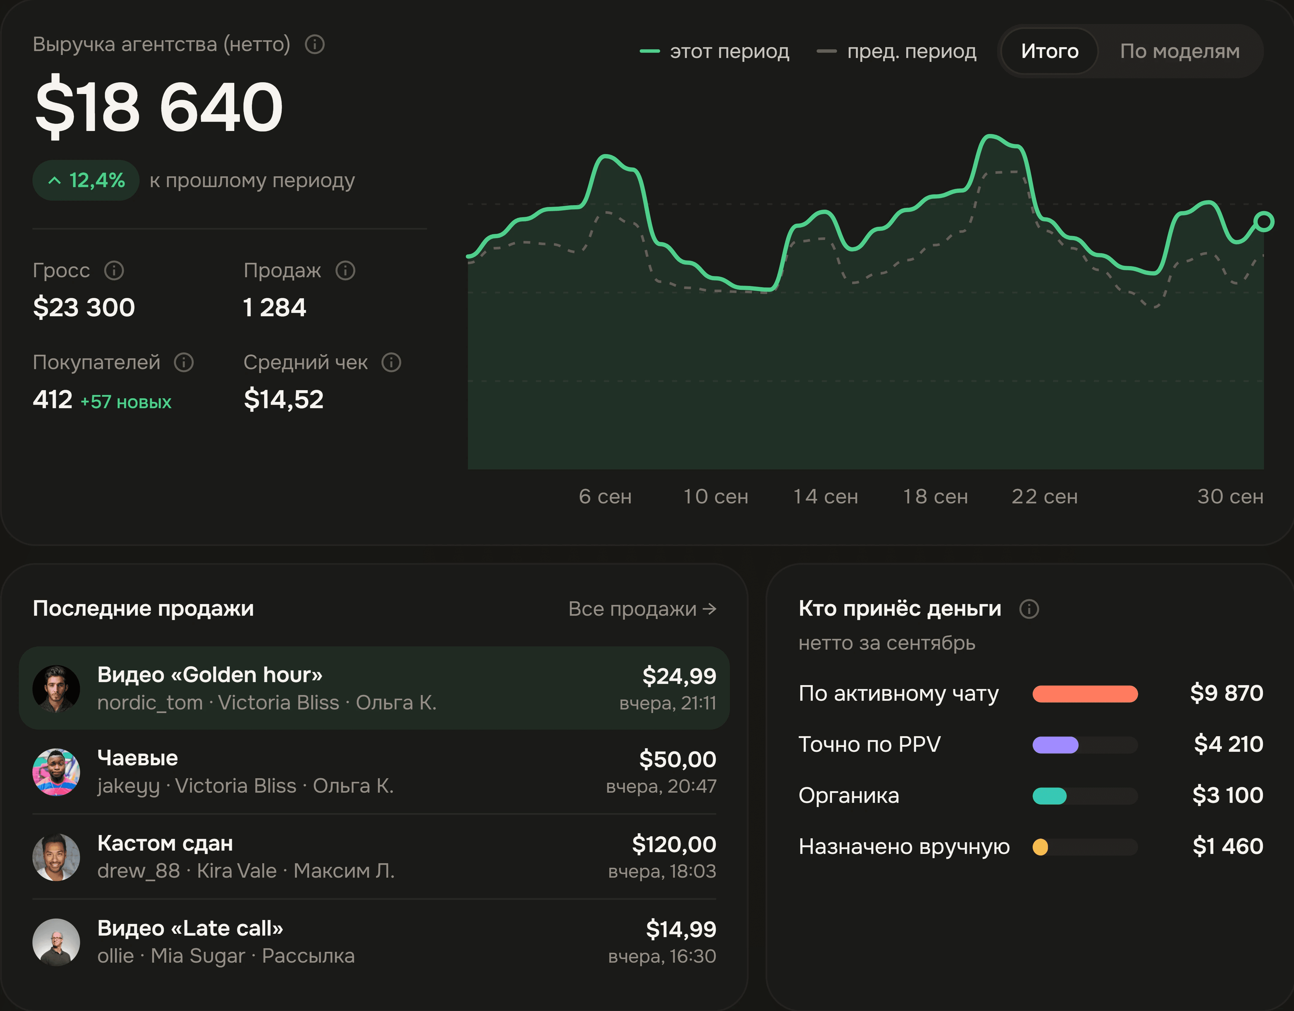Select the Видео «Golden hour» sale row
Image resolution: width=1294 pixels, height=1011 pixels.
coord(374,688)
